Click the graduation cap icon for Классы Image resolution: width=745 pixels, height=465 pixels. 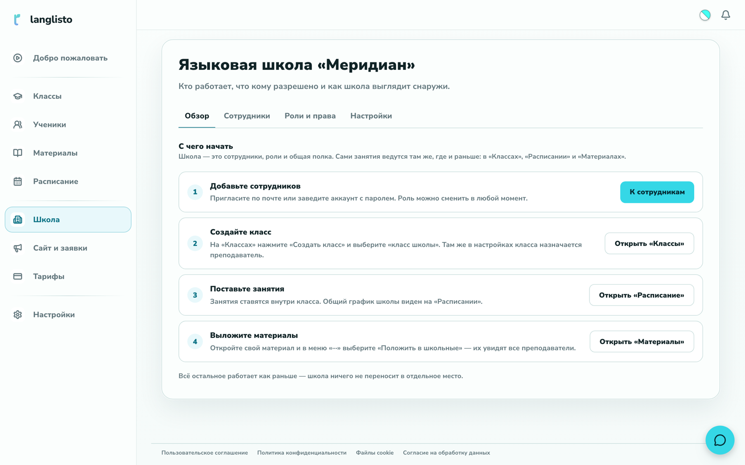tap(18, 96)
